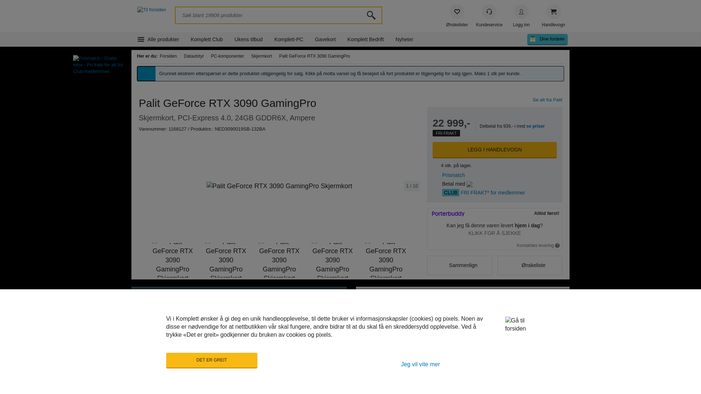The width and height of the screenshot is (701, 394).
Task: Click the CLUB badge
Action: 451,193
